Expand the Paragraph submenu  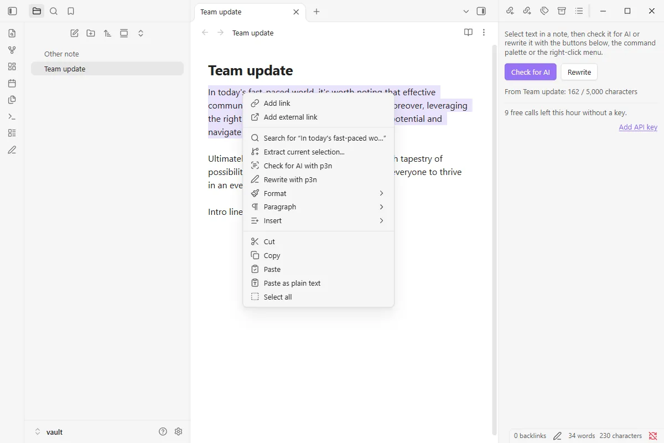pyautogui.click(x=319, y=207)
